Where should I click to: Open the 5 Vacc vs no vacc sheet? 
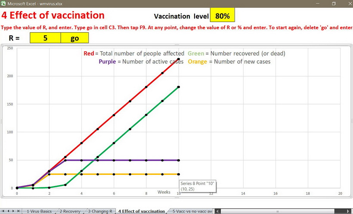point(192,211)
